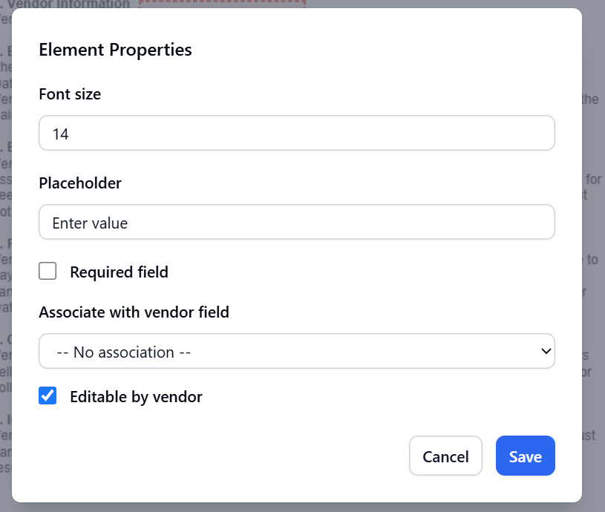Image resolution: width=605 pixels, height=512 pixels.
Task: Focus the Placeholder text box
Action: [x=297, y=223]
